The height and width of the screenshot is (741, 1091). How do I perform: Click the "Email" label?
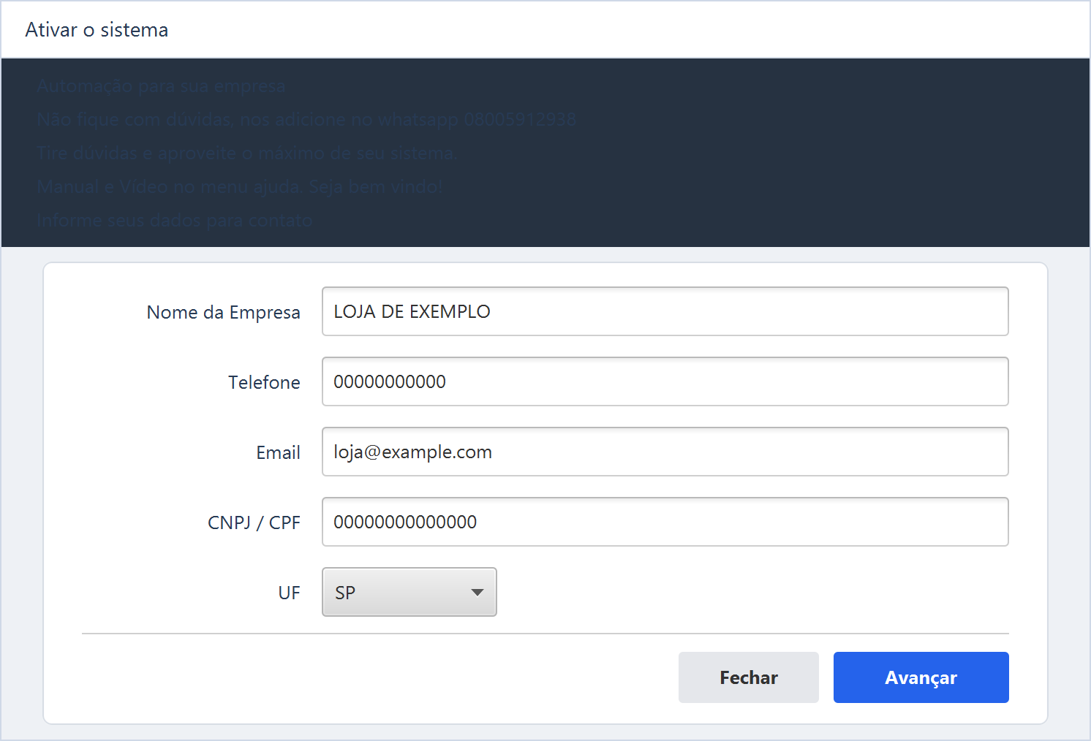pyautogui.click(x=278, y=452)
